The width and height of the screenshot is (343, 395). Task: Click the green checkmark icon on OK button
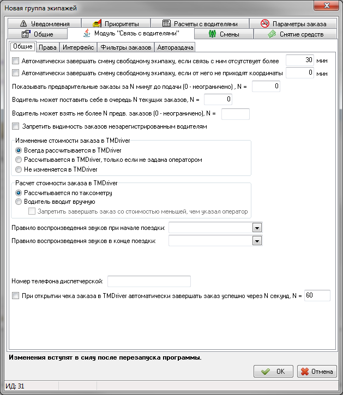point(266,372)
